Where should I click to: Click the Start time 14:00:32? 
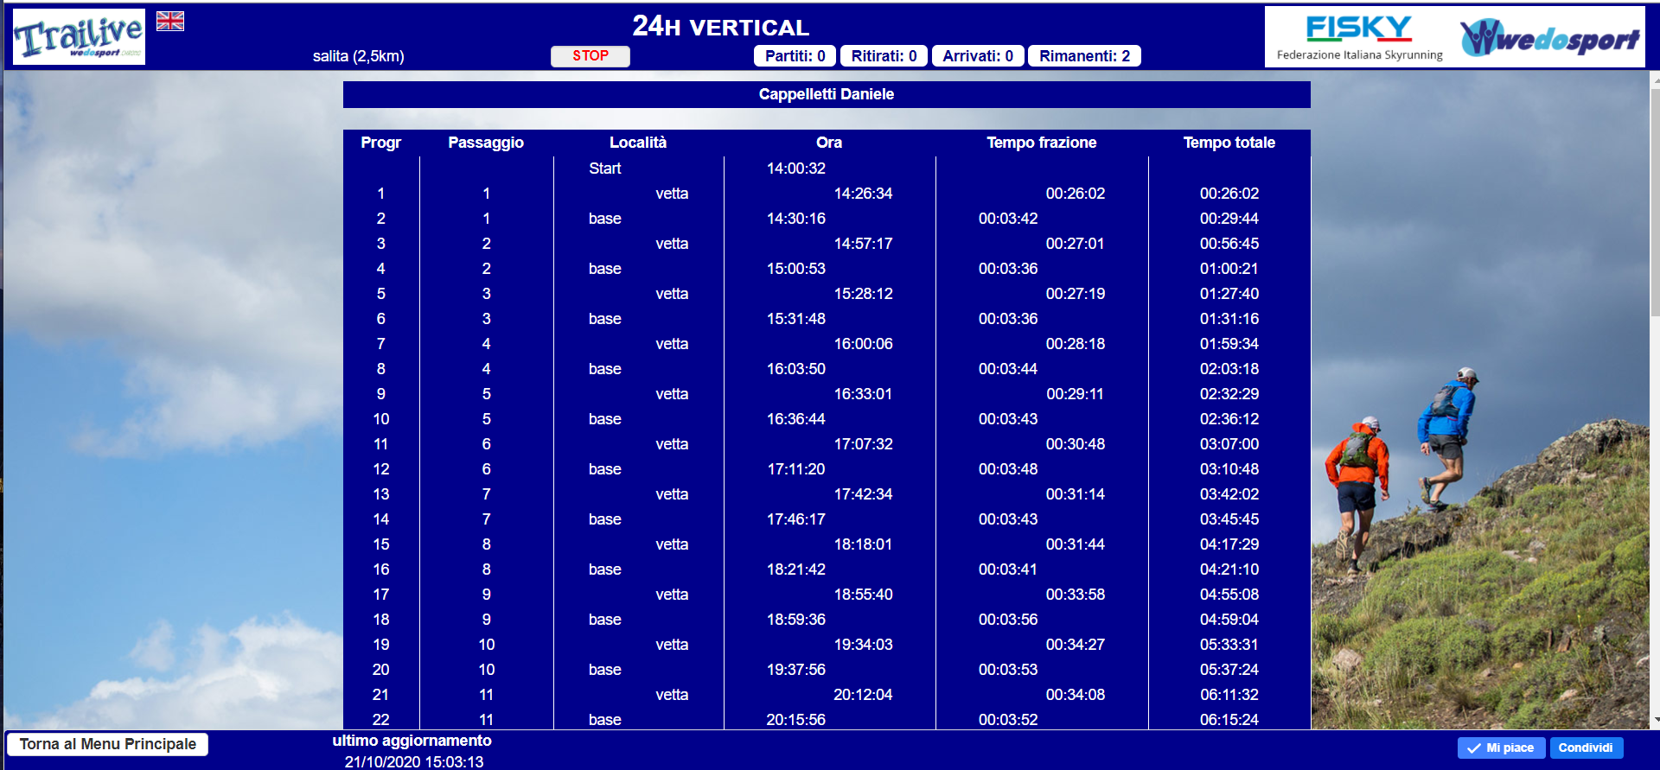coord(796,169)
